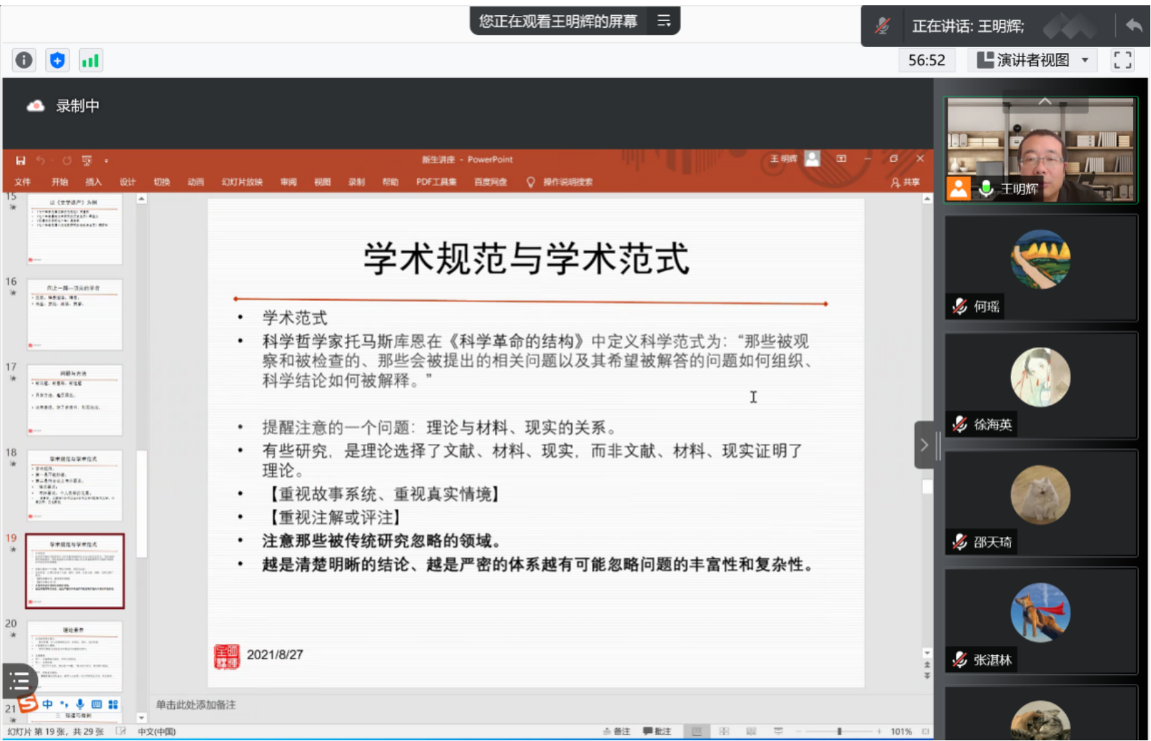Collapse the participants video panel
The width and height of the screenshot is (1151, 741).
tap(924, 445)
